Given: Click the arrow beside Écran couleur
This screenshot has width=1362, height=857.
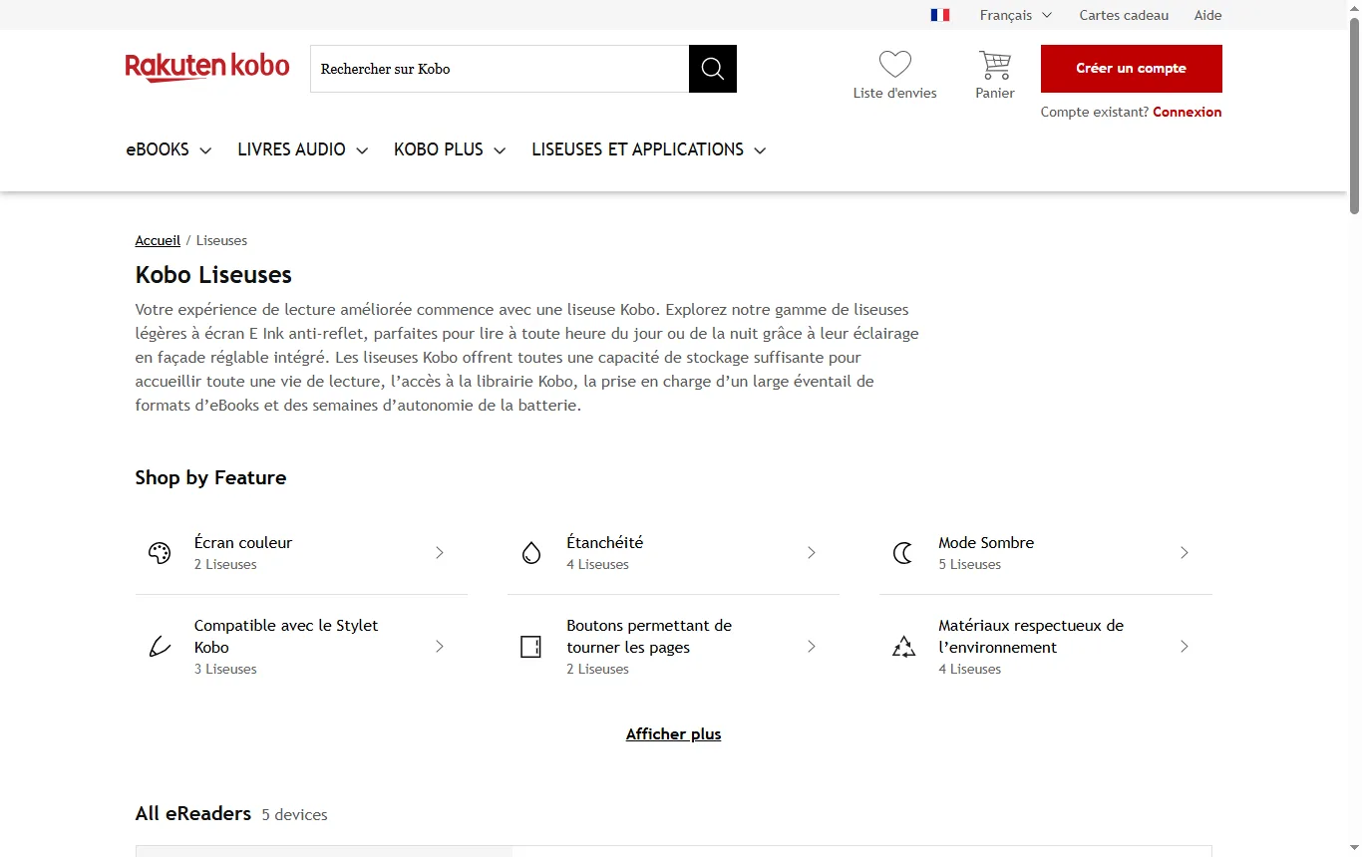Looking at the screenshot, I should pos(440,553).
